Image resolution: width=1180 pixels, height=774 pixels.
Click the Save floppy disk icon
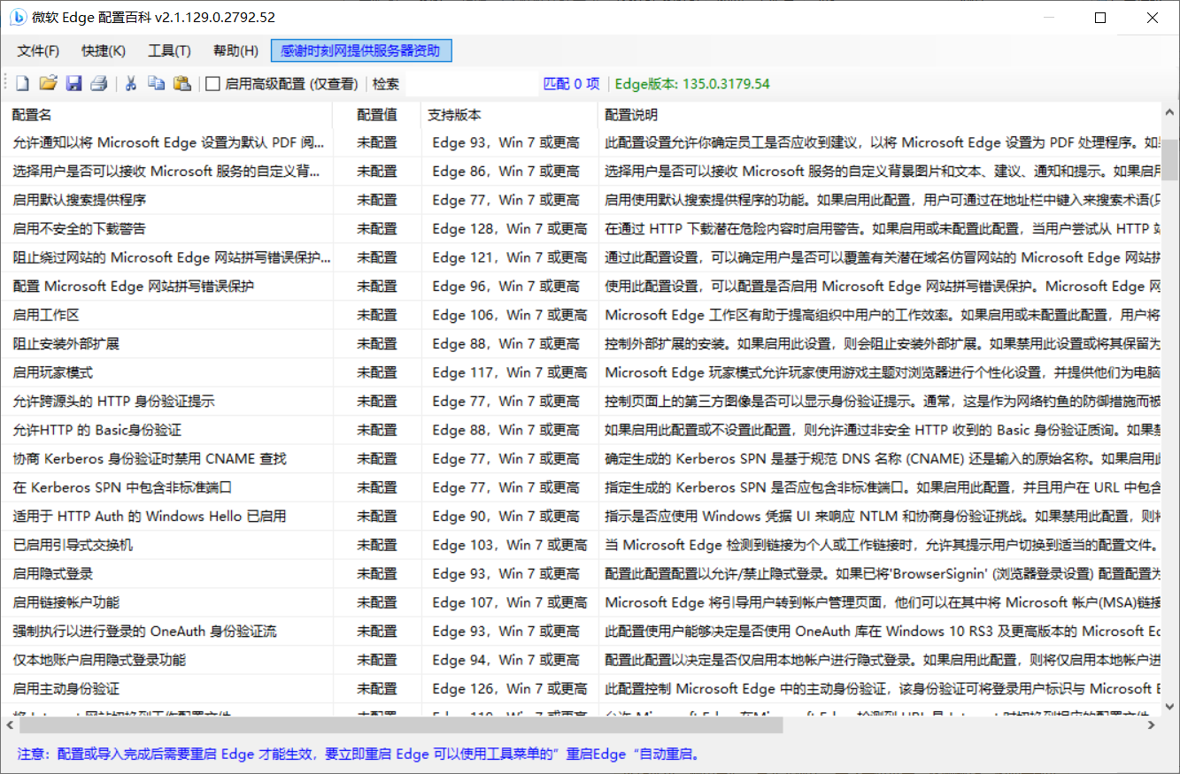click(73, 83)
